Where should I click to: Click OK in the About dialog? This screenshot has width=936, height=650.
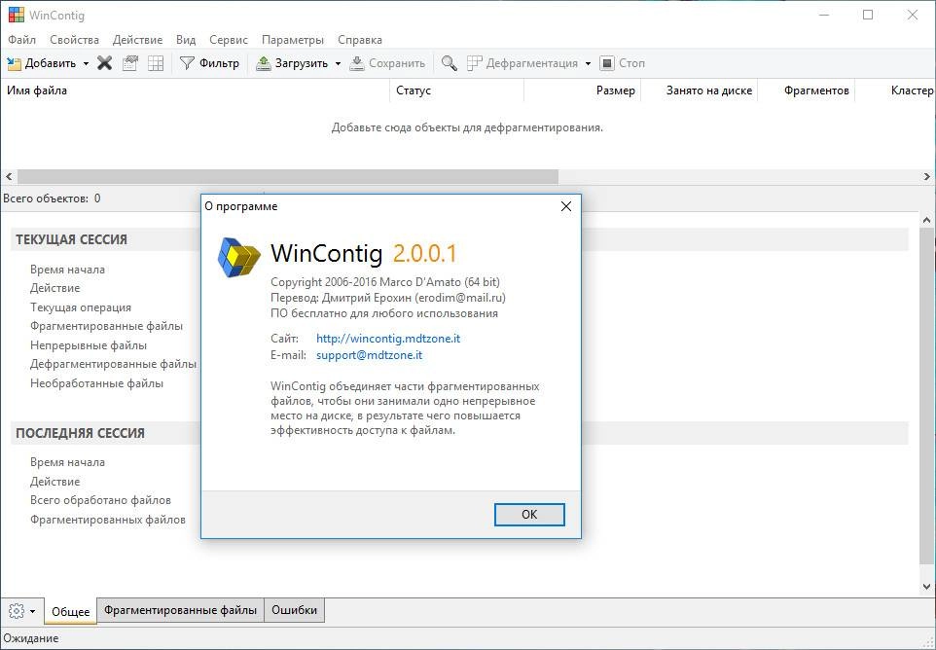tap(529, 515)
